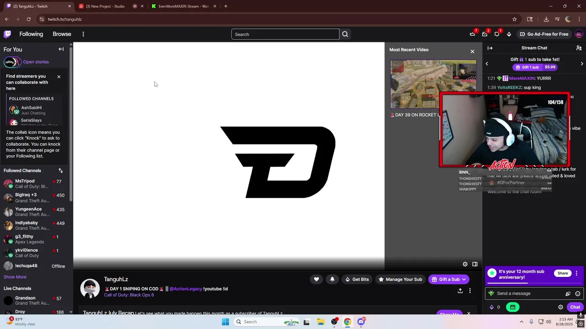586x329 pixels.
Task: Click Go Ad-Free for Free button
Action: point(544,34)
